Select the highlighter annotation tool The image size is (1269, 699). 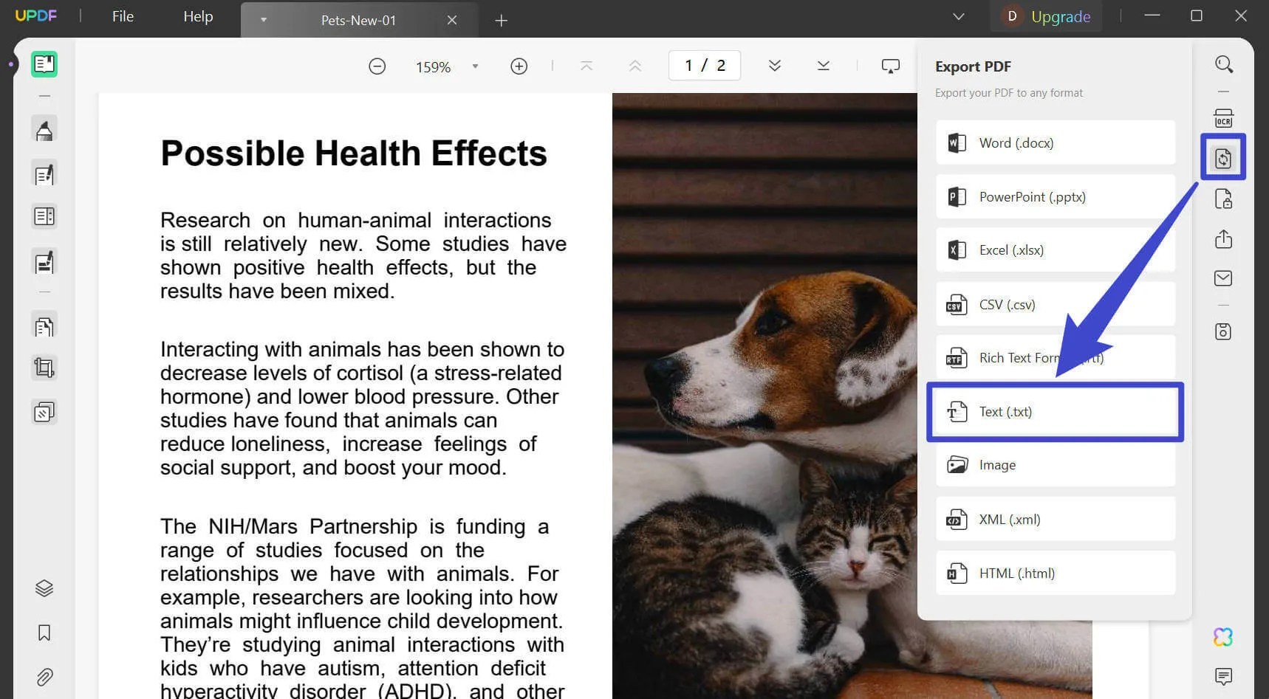44,128
